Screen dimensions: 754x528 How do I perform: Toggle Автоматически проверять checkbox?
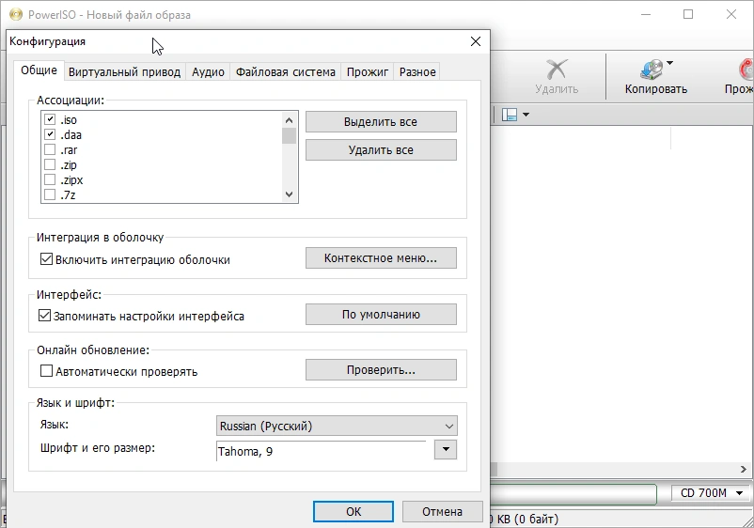click(x=46, y=371)
